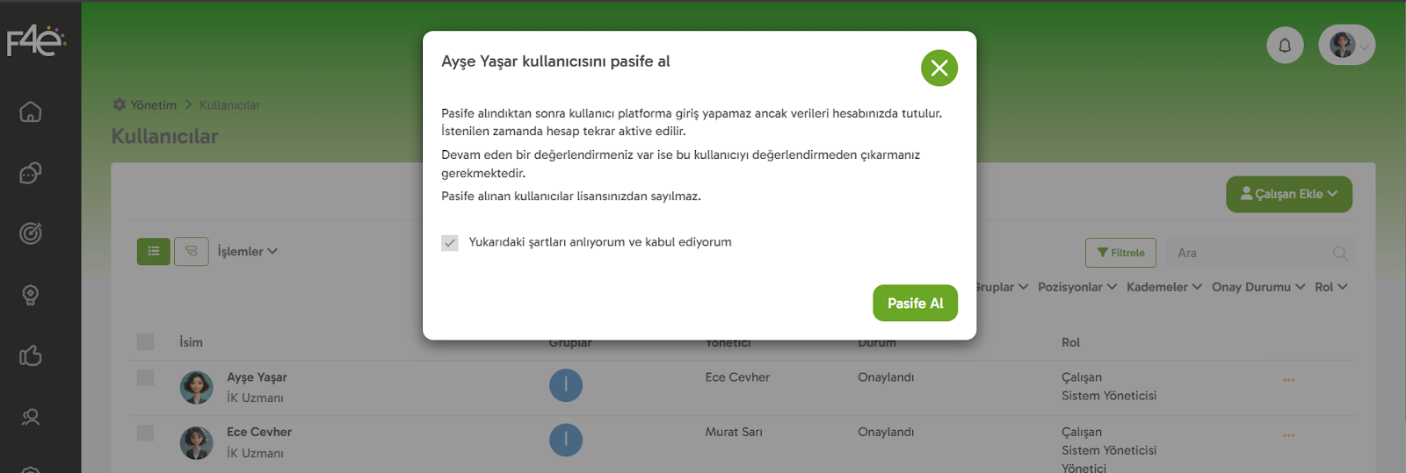Focus the Ara search field
The image size is (1406, 473).
tap(1252, 253)
